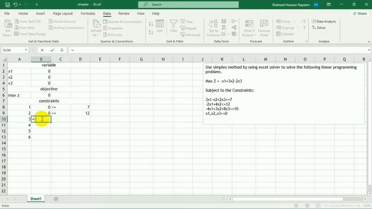Open connection Properties
The width and height of the screenshot is (372, 209).
(113, 28)
